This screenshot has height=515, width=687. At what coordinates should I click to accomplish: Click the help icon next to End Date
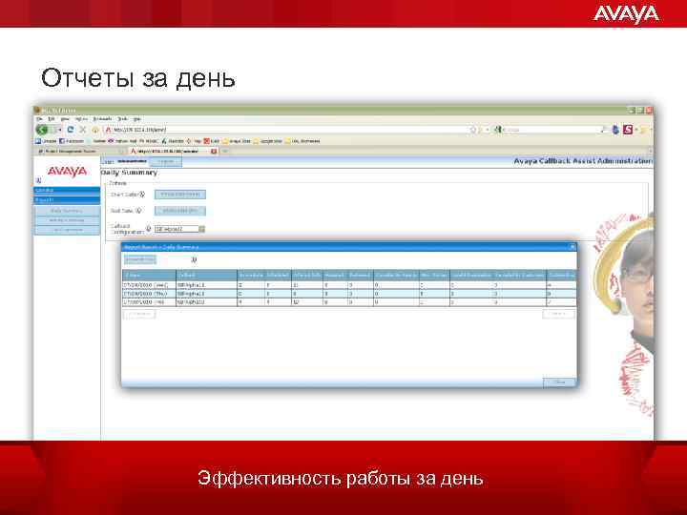click(x=138, y=211)
